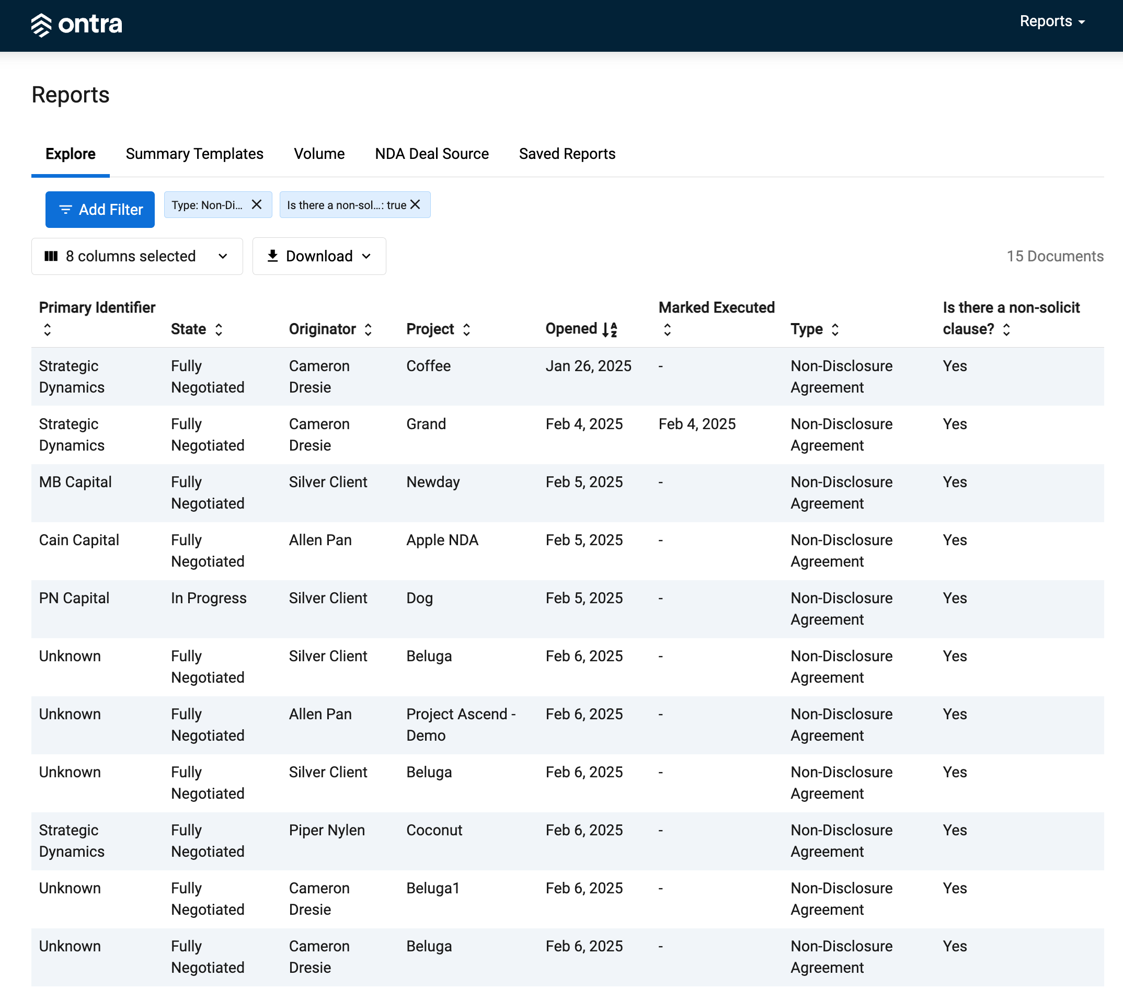Open the Saved Reports tab
Image resolution: width=1123 pixels, height=989 pixels.
[x=567, y=154]
